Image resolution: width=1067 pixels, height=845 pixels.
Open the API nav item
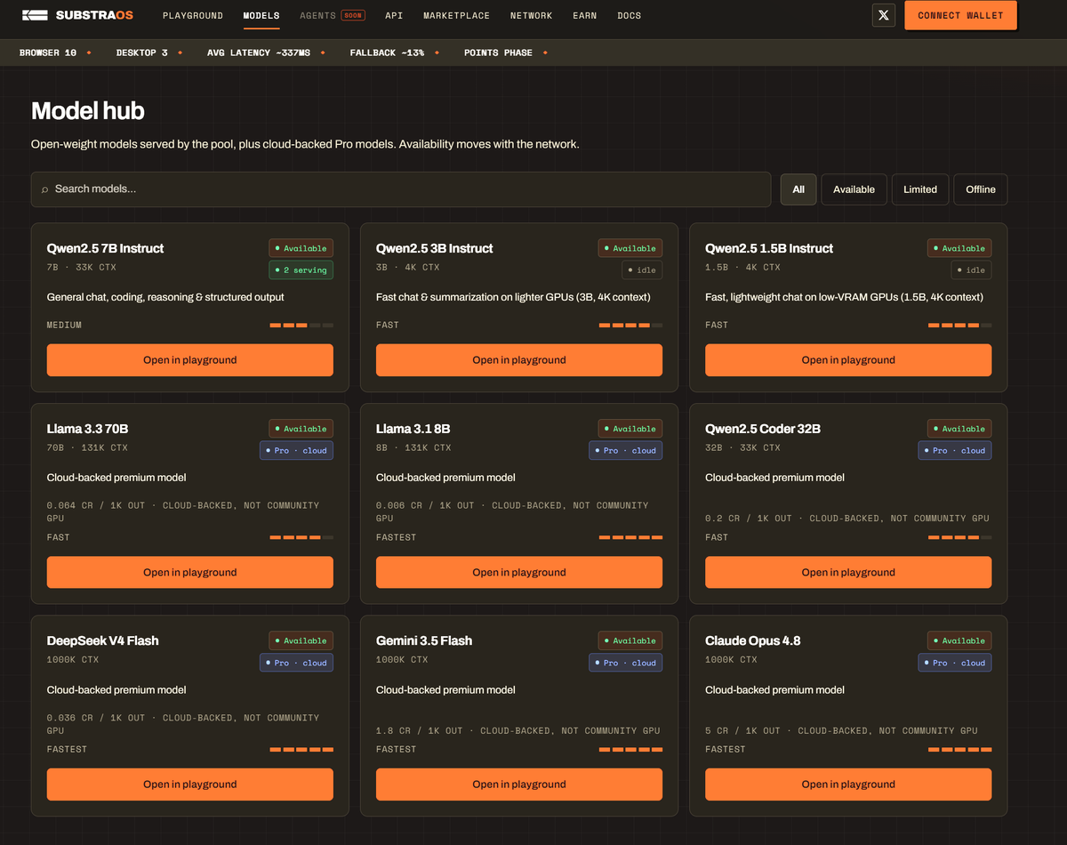(394, 15)
